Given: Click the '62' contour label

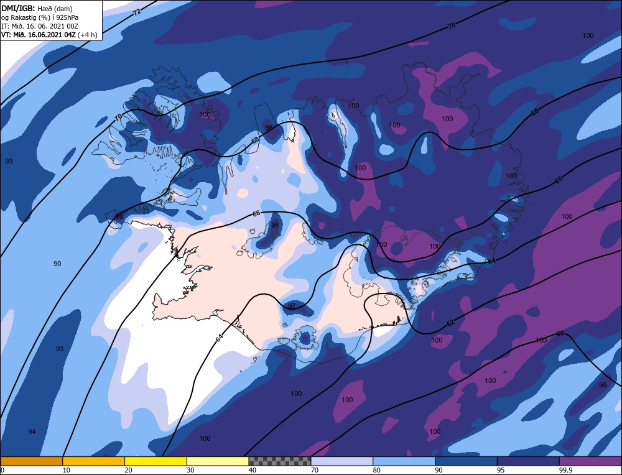Looking at the screenshot, I should pyautogui.click(x=450, y=323).
